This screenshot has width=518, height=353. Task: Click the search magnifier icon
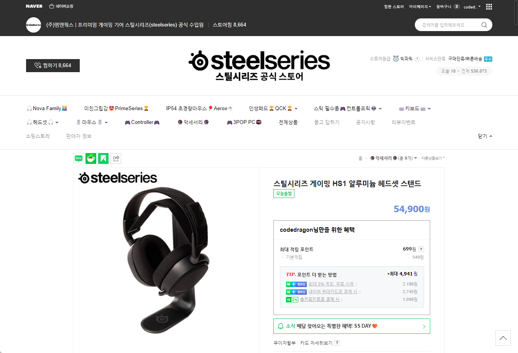[484, 25]
